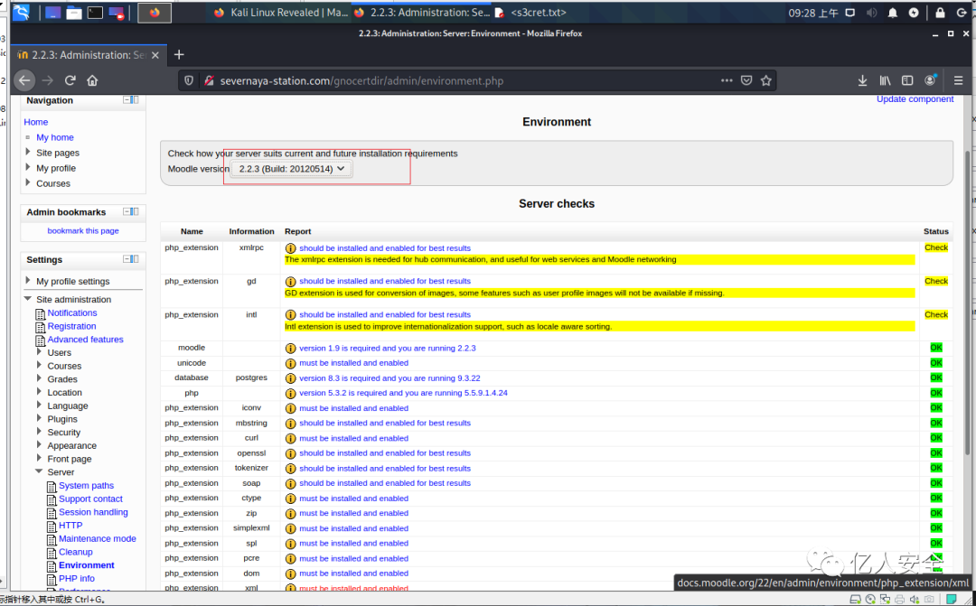
Task: Click the Firefox forward arrow button
Action: tap(47, 80)
